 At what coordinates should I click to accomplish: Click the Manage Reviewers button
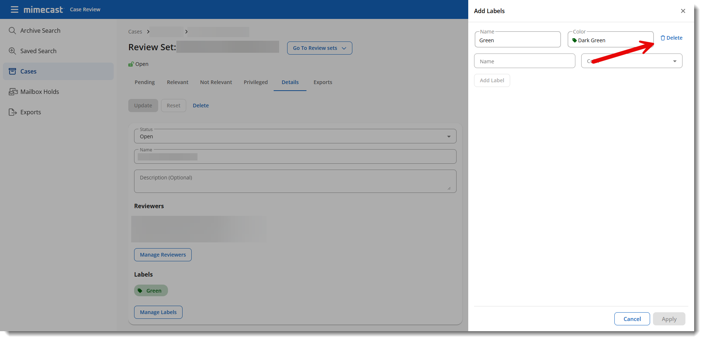[163, 255]
